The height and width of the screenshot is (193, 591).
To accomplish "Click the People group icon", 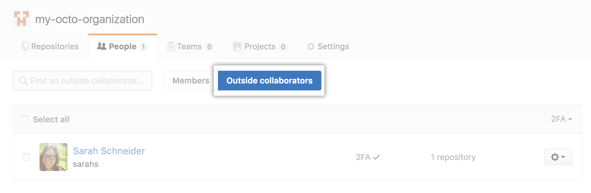I will (101, 46).
